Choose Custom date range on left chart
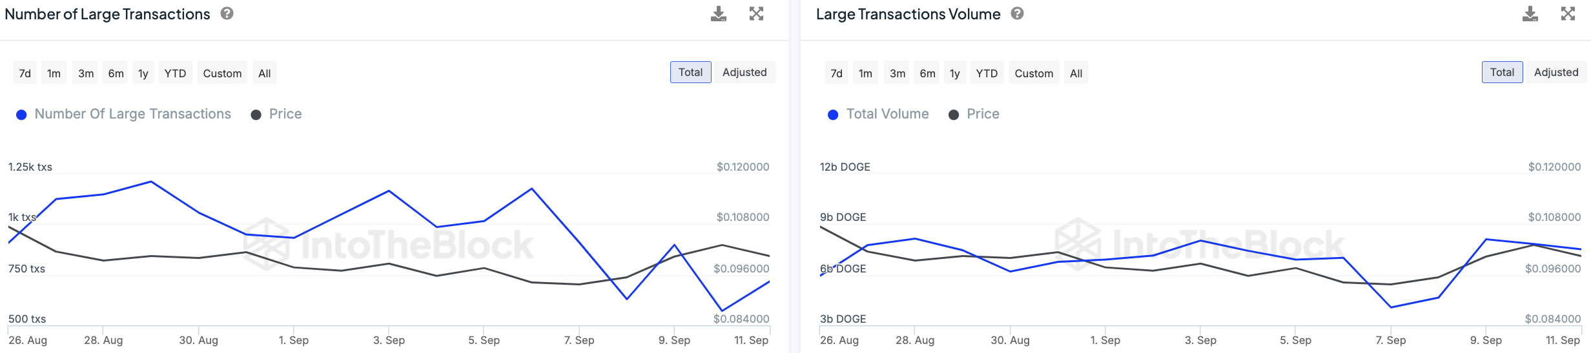The height and width of the screenshot is (353, 1591). 222,73
